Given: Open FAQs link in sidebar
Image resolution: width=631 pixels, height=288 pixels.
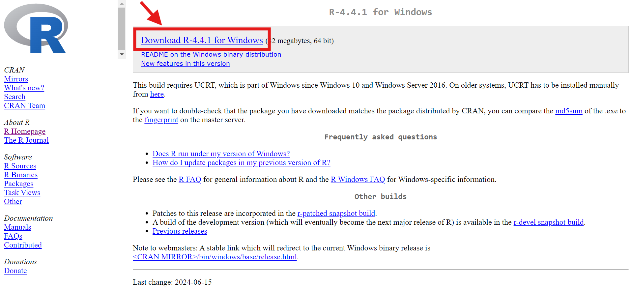Looking at the screenshot, I should [x=13, y=236].
